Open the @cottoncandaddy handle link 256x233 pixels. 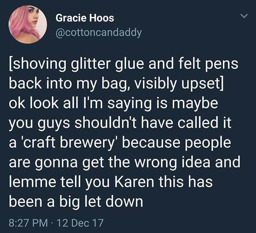tap(98, 32)
